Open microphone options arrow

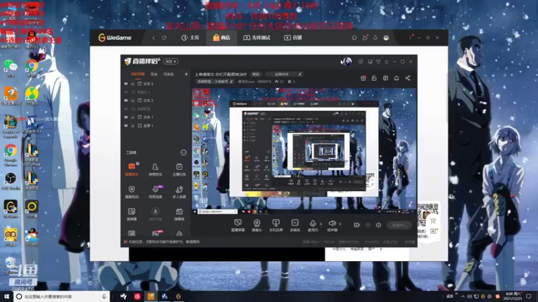tap(321, 224)
